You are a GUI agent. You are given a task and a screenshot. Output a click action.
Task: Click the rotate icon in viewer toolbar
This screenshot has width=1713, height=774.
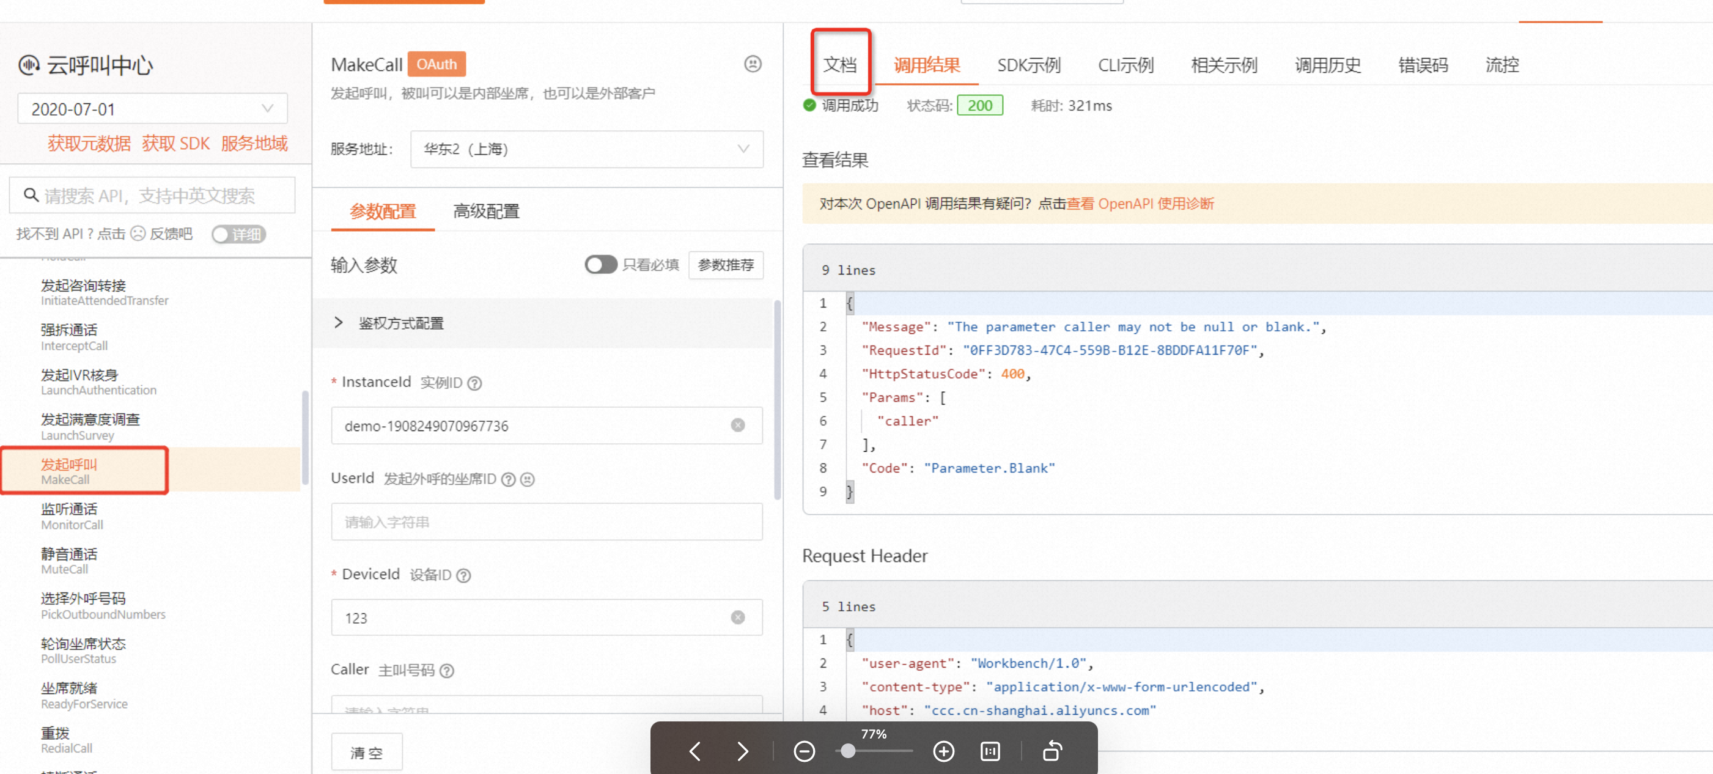point(1052,751)
